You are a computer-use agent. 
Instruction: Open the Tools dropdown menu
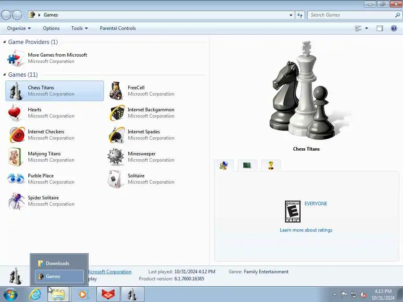[79, 28]
